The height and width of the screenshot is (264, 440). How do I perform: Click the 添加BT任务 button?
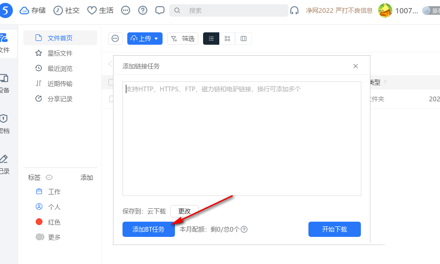coord(148,229)
